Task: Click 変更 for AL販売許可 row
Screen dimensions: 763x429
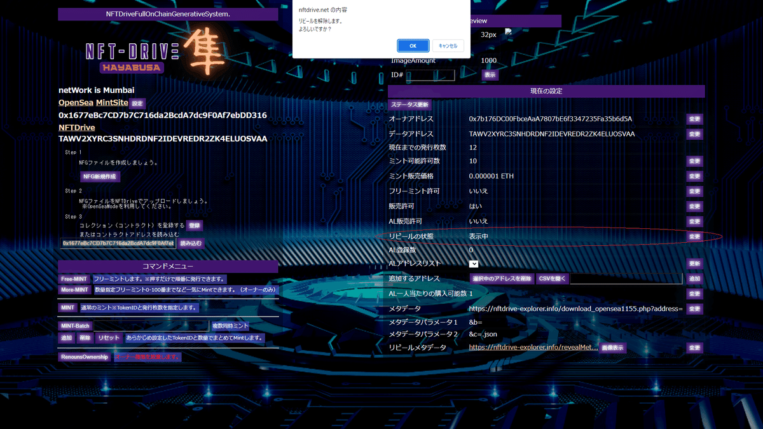Action: pos(694,221)
